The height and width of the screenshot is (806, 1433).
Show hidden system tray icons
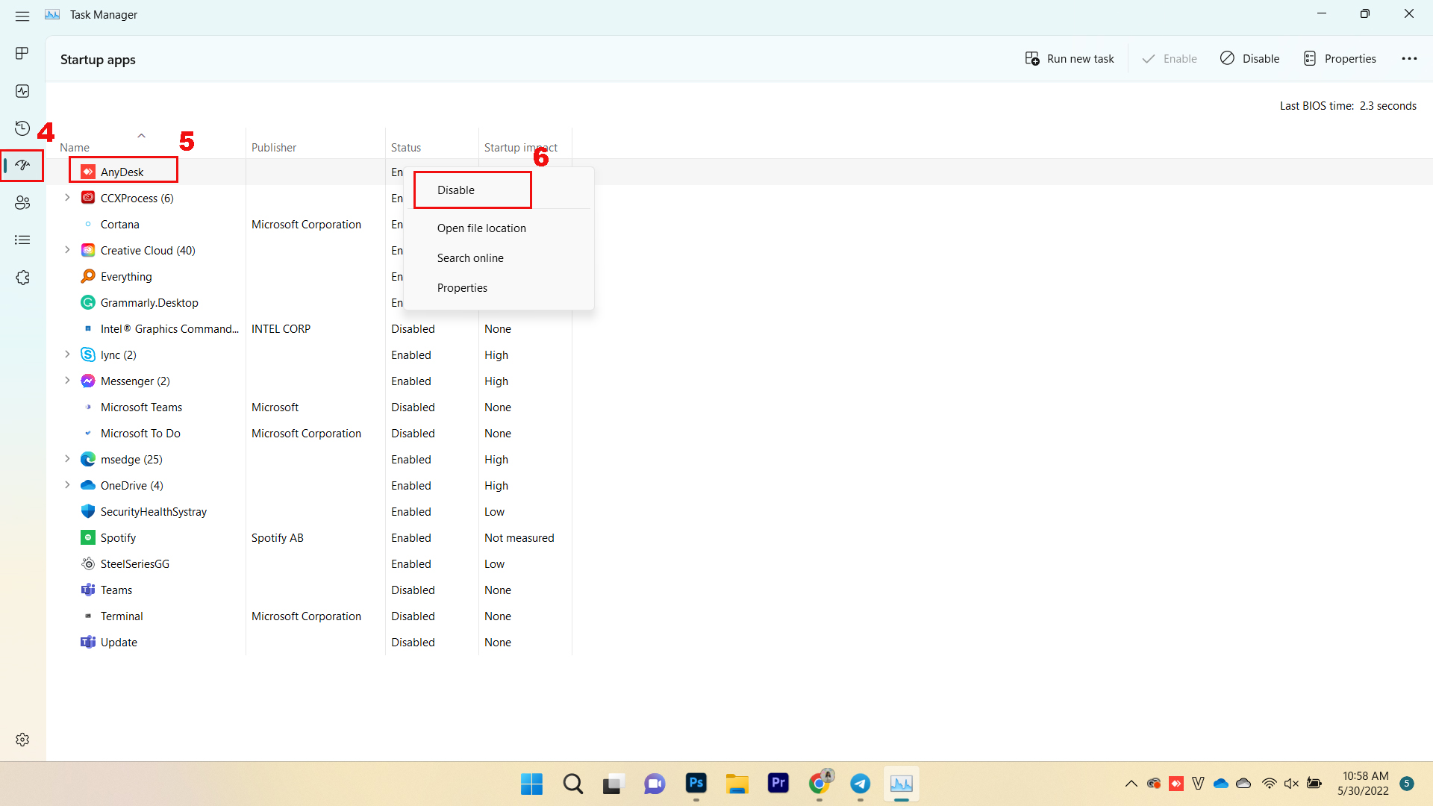pos(1131,784)
